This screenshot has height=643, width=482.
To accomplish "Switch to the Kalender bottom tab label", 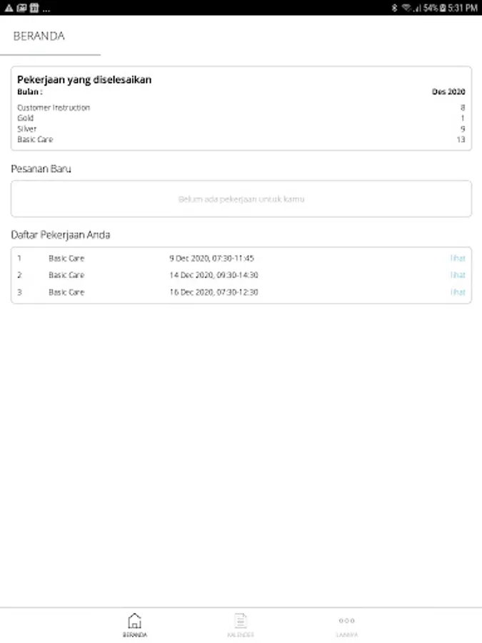I will (241, 634).
